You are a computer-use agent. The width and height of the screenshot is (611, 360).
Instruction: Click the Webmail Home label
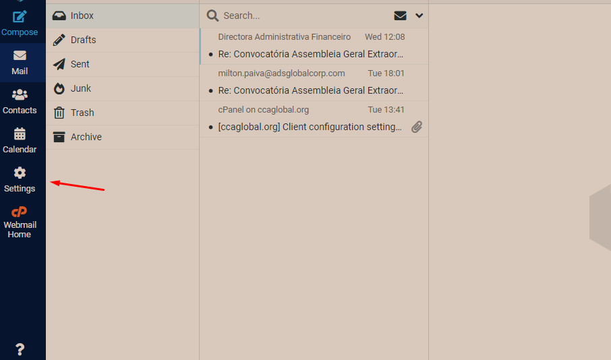pos(20,229)
